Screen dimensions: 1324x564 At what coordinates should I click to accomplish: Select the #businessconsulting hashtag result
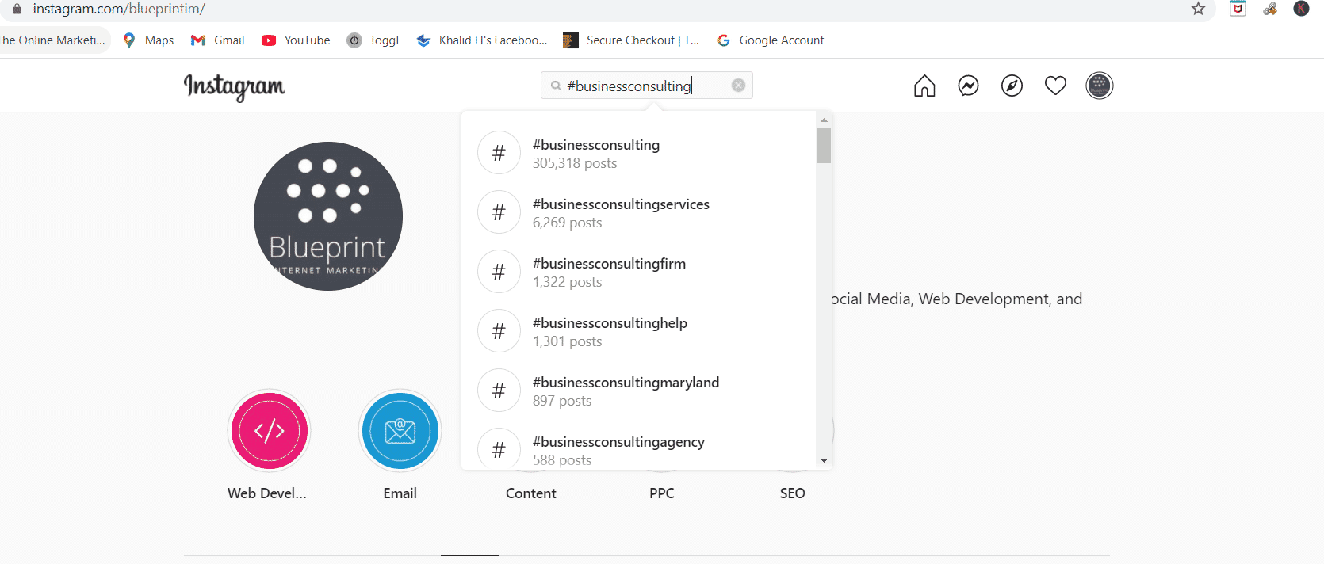(x=638, y=153)
